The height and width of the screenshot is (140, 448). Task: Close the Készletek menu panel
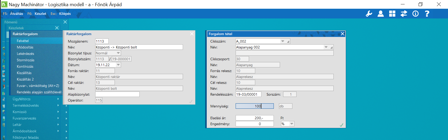57,28
